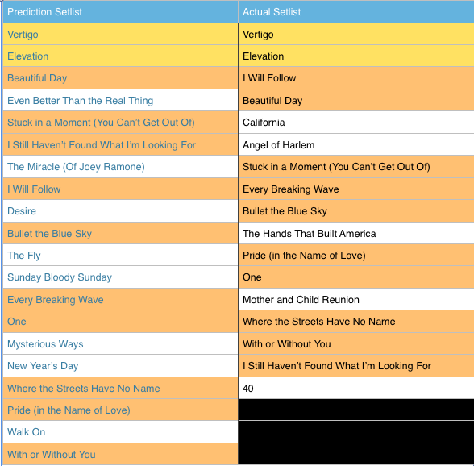Click 'I Will Follow' in the Actual Setlist column
The width and height of the screenshot is (474, 466).
pyautogui.click(x=356, y=78)
